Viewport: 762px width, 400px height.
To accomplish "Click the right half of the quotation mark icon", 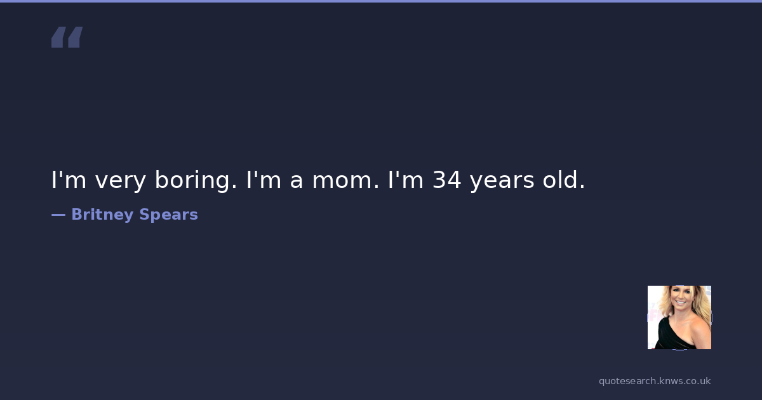I will point(75,37).
